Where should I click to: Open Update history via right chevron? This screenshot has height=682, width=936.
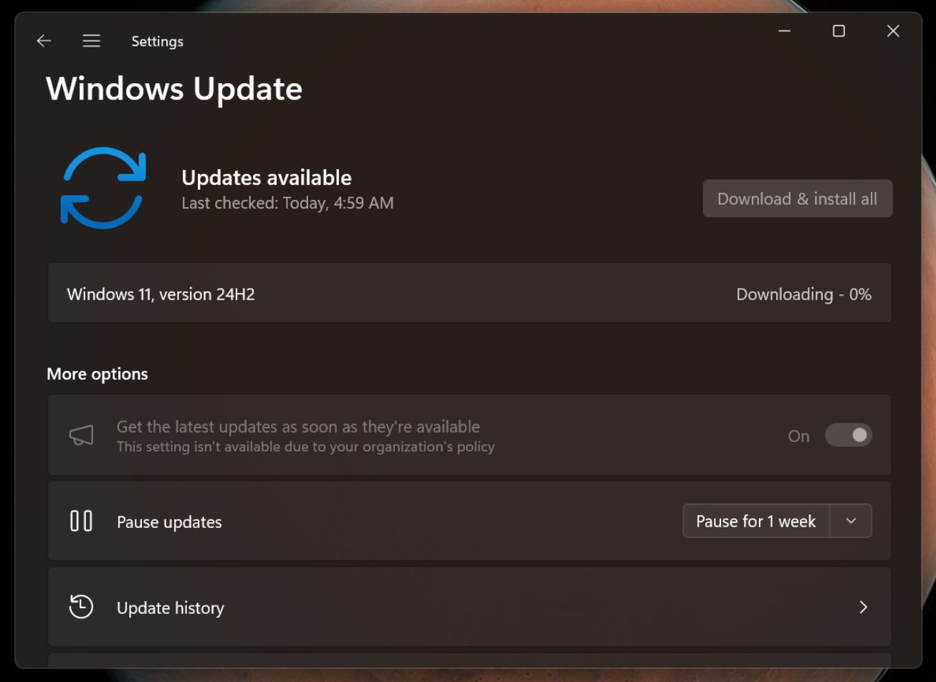click(x=863, y=607)
